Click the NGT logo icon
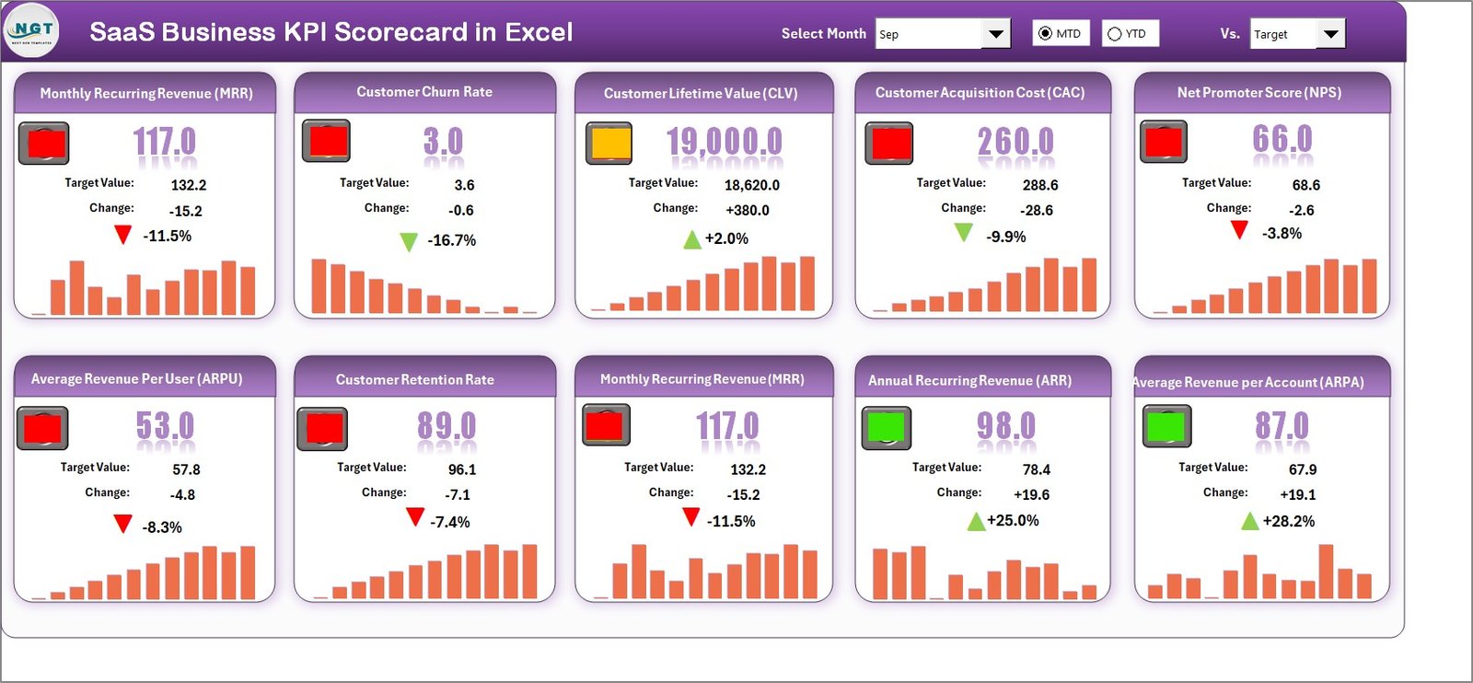 pyautogui.click(x=32, y=30)
